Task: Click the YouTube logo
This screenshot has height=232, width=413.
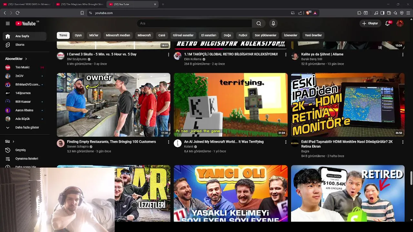Action: pos(25,24)
